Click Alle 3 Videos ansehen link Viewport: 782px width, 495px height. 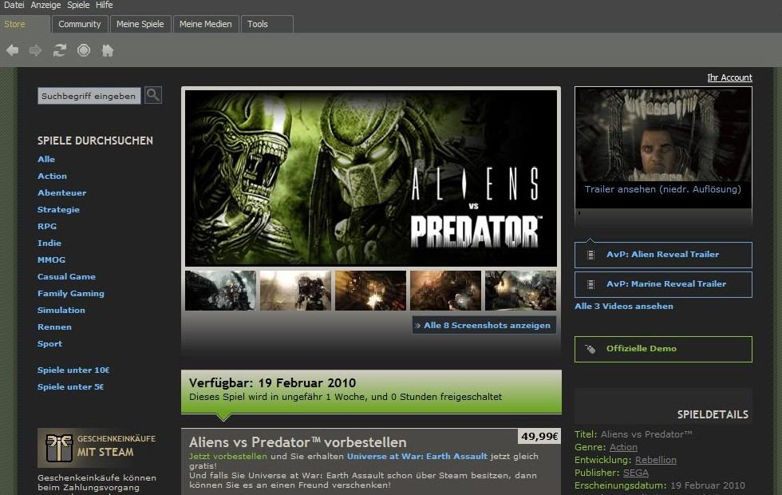[x=624, y=307]
